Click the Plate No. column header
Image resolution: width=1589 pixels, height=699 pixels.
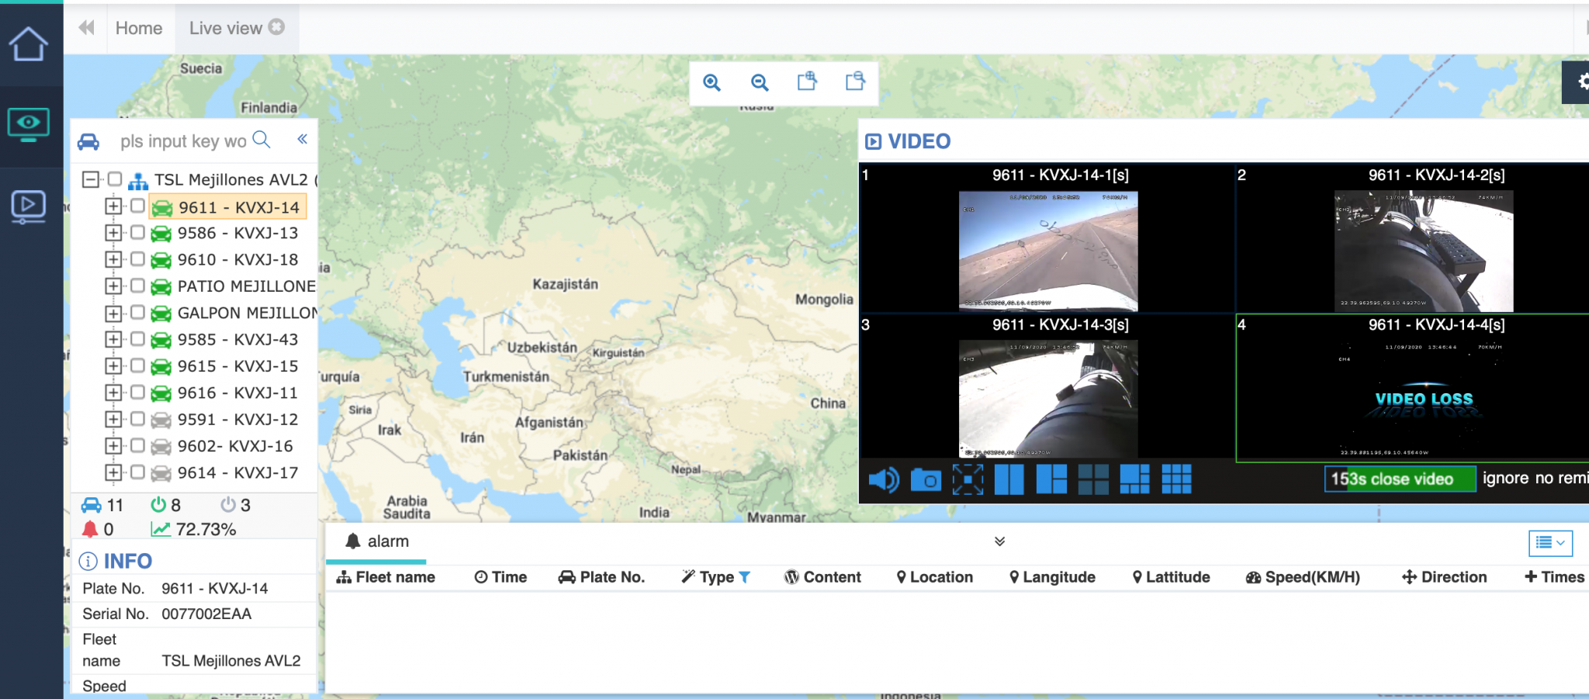point(601,577)
